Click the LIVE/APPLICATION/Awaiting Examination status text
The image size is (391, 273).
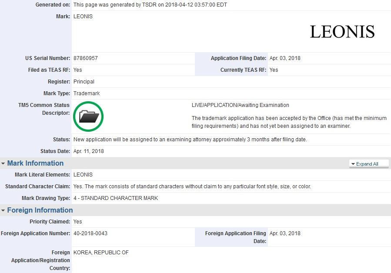(240, 105)
